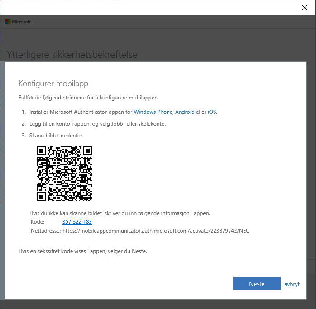Click the mobileappcommunicator activation URL text
The width and height of the screenshot is (316, 309).
pos(156,231)
